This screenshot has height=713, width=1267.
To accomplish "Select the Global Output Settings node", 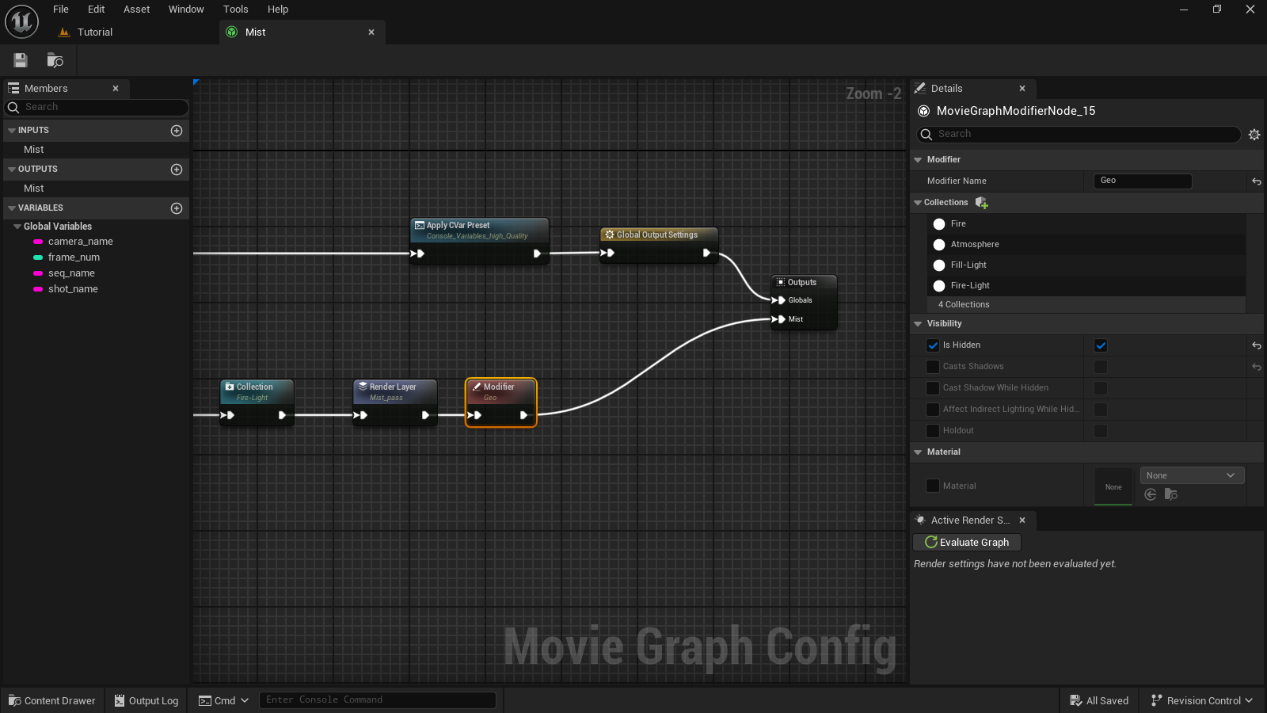I will point(659,245).
